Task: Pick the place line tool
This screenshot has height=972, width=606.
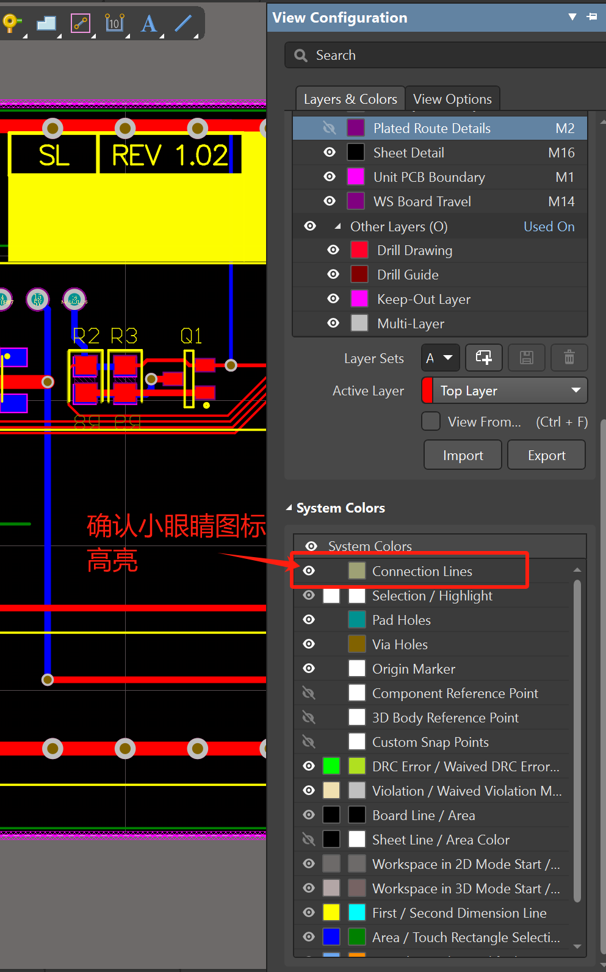Action: (183, 23)
